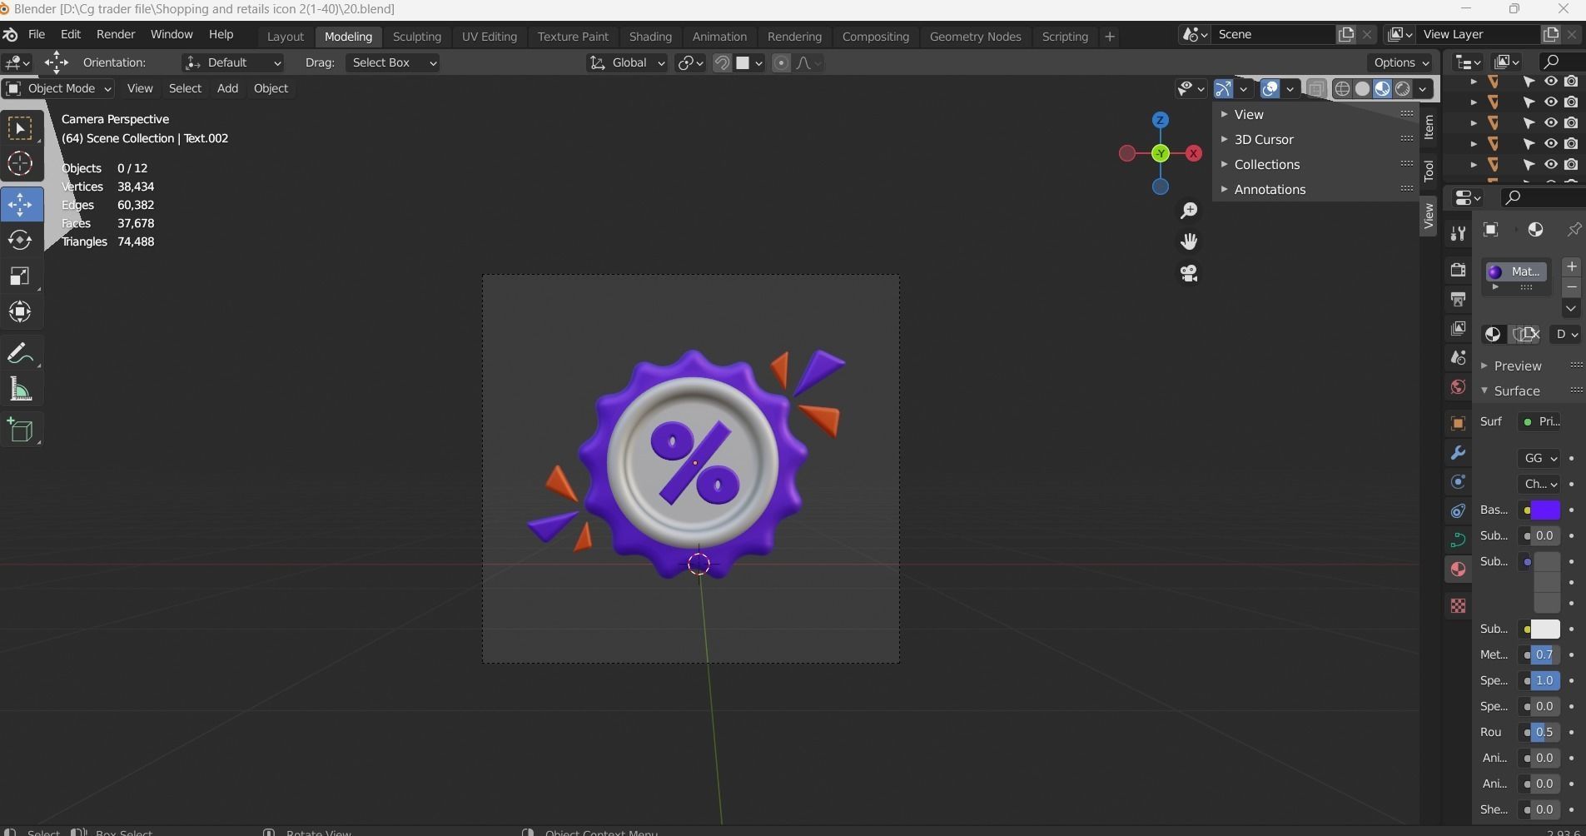
Task: Open the Orientation Default dropdown
Action: pos(232,63)
